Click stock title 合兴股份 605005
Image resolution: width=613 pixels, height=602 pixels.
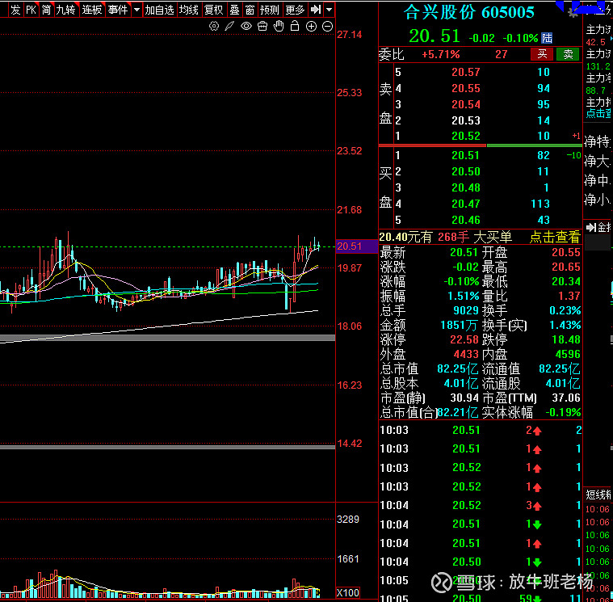468,12
